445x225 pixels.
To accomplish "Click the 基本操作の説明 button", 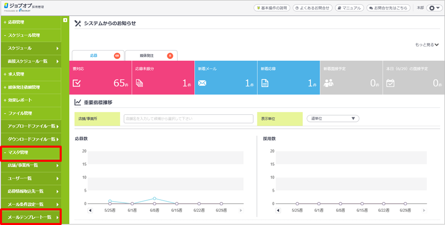I will 272,8.
